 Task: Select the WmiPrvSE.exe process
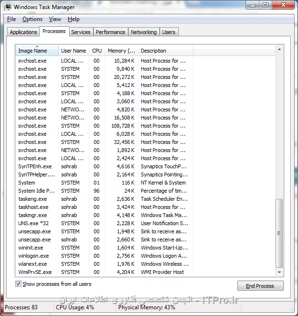tap(104, 272)
